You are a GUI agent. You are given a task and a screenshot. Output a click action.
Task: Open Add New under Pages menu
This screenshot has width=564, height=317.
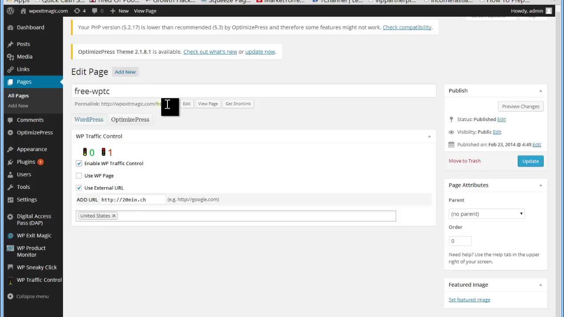point(18,106)
